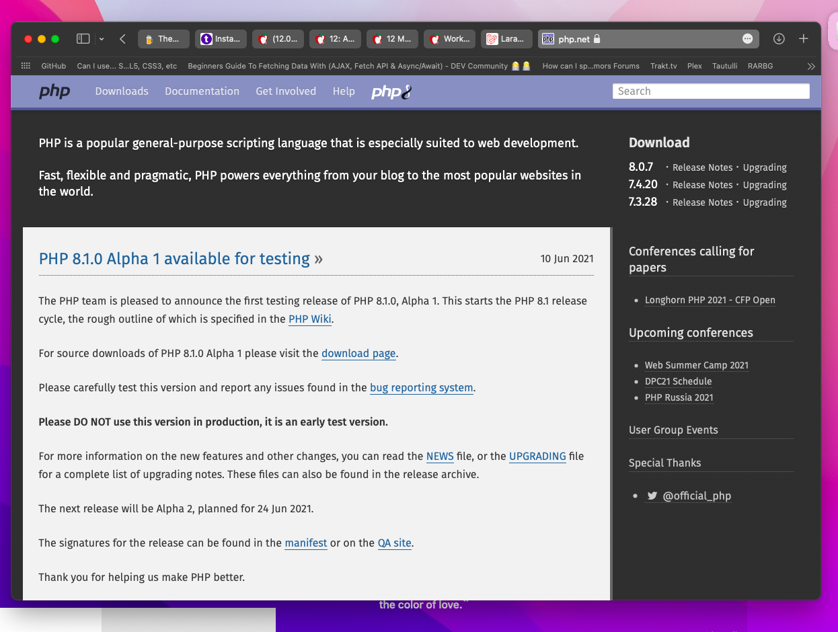Open the manifest link

point(306,543)
